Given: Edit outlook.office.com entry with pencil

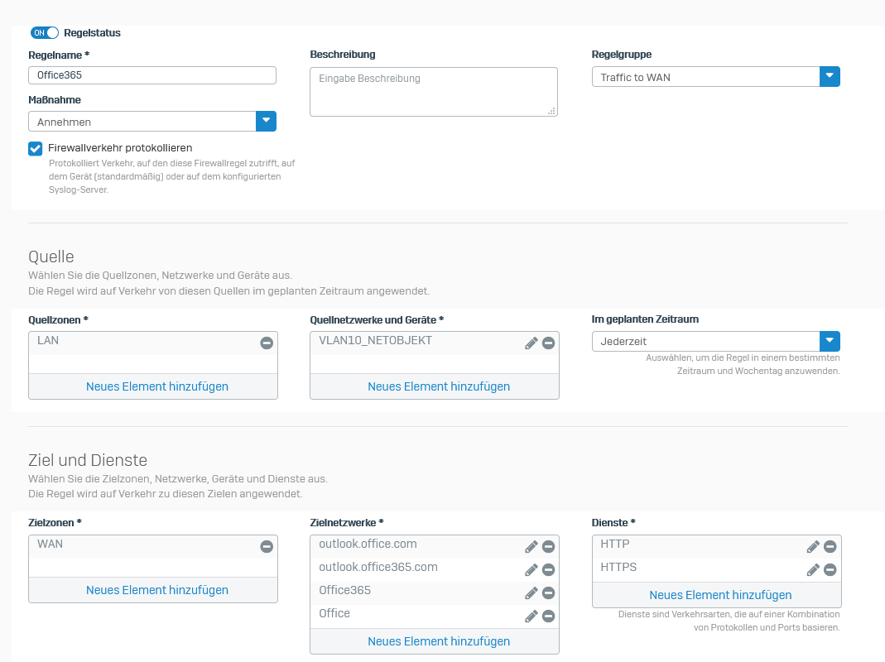Looking at the screenshot, I should 531,547.
